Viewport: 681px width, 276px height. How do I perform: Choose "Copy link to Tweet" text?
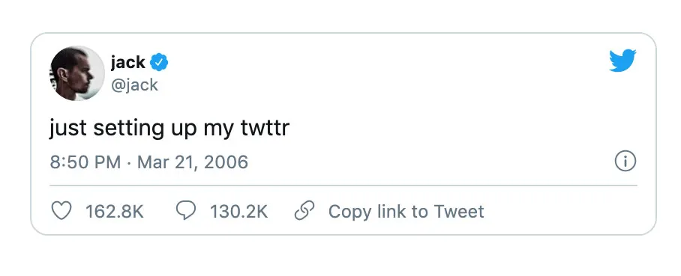[406, 212]
